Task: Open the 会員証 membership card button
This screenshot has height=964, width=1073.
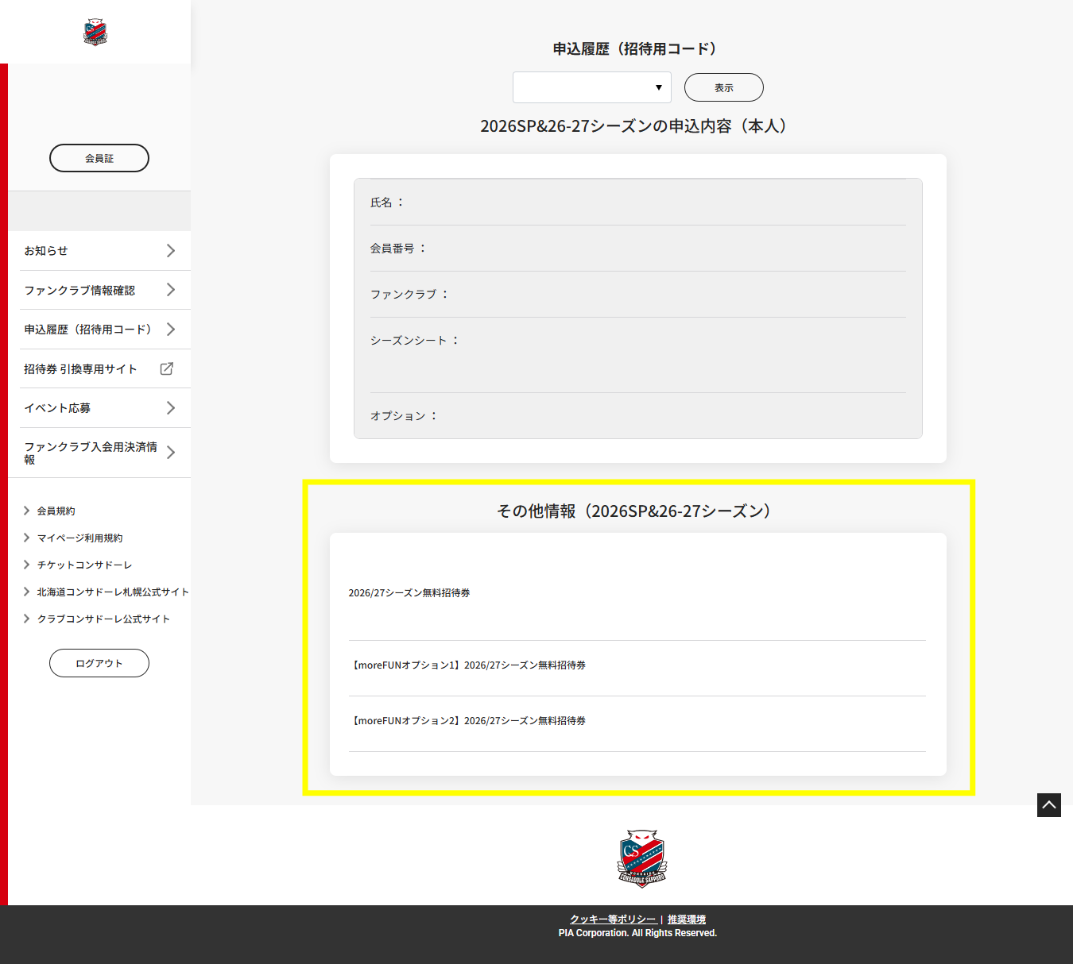Action: tap(99, 158)
